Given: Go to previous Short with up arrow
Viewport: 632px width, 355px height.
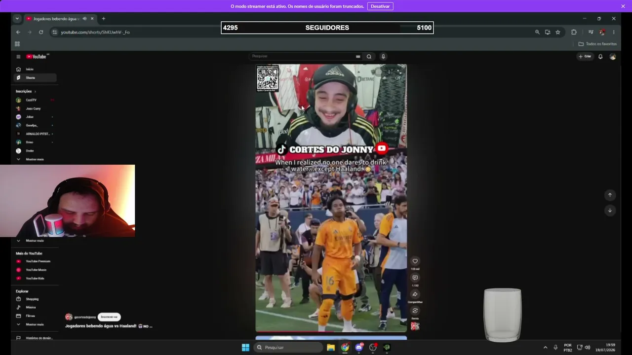Looking at the screenshot, I should click(x=610, y=195).
